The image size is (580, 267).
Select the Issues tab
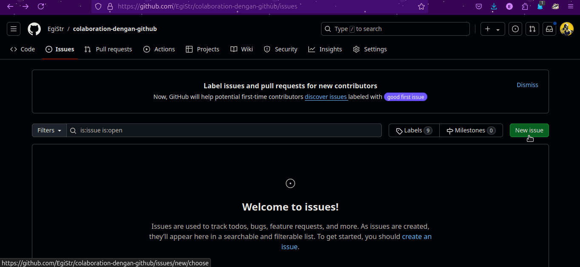60,49
